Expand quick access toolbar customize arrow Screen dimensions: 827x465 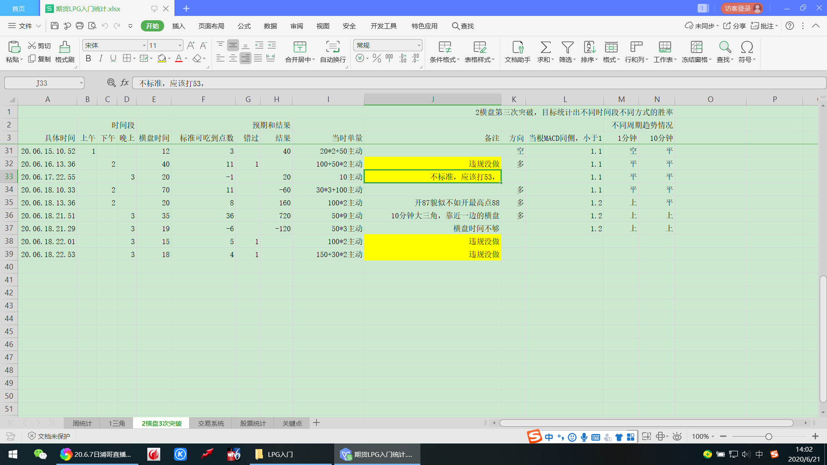coord(130,26)
